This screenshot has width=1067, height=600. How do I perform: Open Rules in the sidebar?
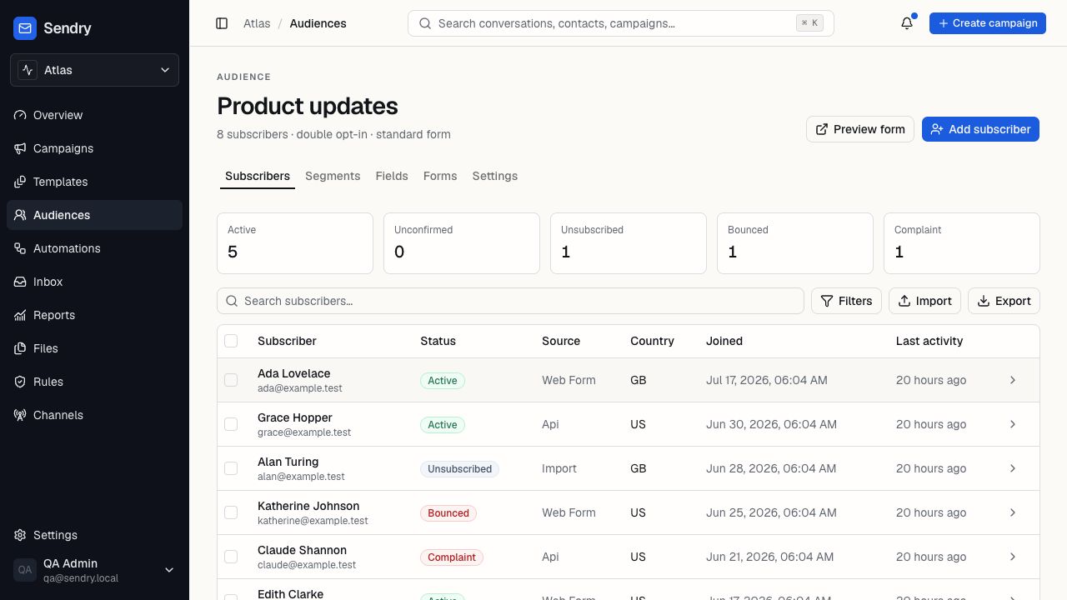[x=94, y=382]
